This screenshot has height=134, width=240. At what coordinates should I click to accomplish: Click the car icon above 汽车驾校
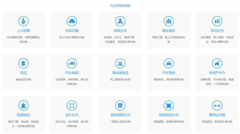coord(168,63)
